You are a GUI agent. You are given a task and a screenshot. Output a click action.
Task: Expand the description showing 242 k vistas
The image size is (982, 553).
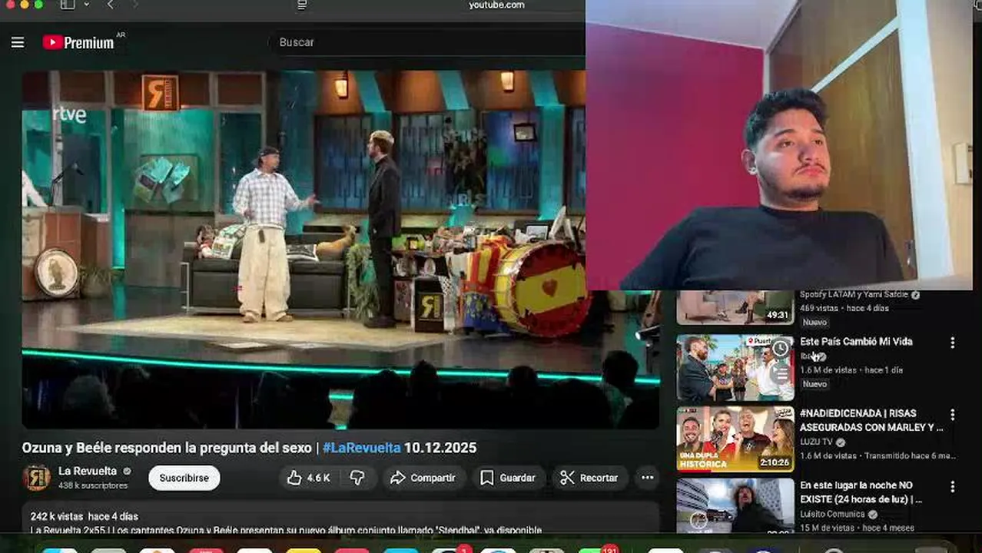(340, 519)
